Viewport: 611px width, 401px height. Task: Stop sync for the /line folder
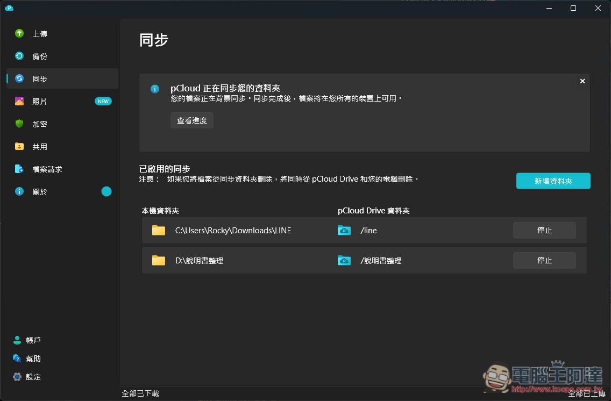click(544, 230)
